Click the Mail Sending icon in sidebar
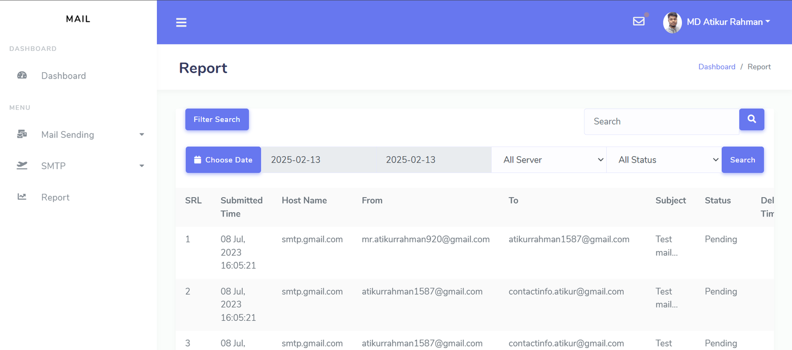The image size is (792, 350). [22, 134]
